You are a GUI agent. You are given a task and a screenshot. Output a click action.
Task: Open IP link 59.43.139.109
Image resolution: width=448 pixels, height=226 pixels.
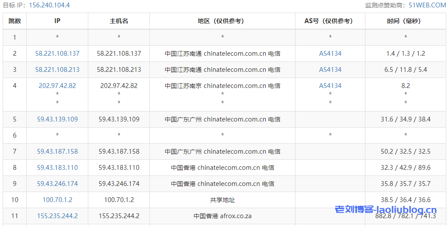coord(57,119)
